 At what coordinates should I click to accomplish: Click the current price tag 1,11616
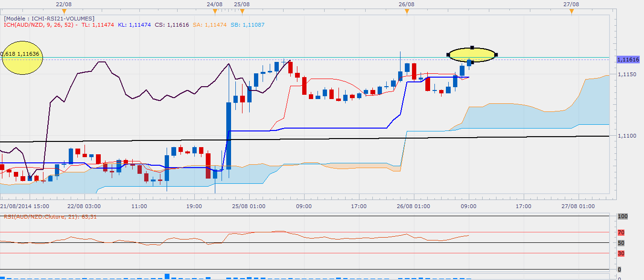pos(628,60)
